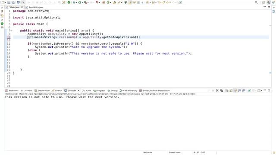The height and width of the screenshot is (155, 276).
Task: Toggle the Pin Console icon
Action: tap(249, 90)
